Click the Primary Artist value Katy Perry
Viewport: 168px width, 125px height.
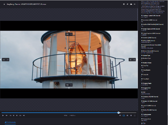144,120
